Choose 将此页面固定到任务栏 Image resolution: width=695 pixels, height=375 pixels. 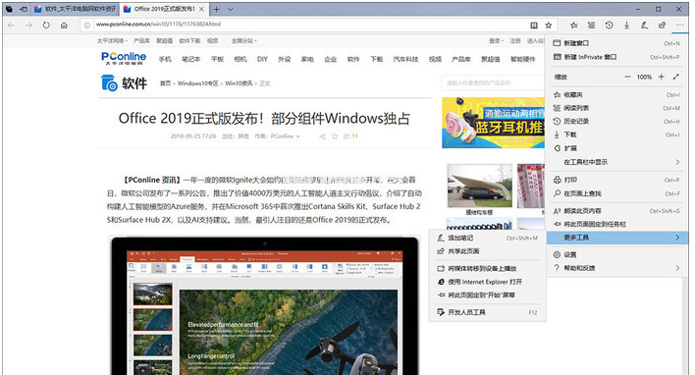pos(616,224)
